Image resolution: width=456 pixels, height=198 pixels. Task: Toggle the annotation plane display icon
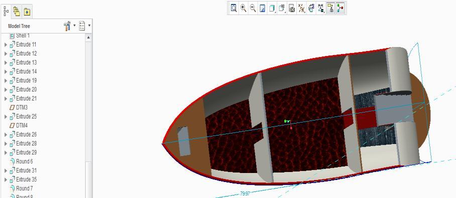coord(330,8)
